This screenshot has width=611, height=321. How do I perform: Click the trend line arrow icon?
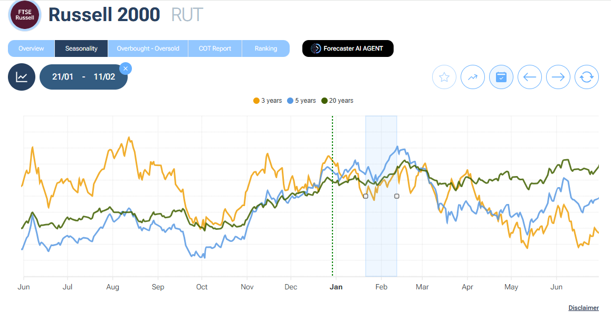[x=473, y=77]
